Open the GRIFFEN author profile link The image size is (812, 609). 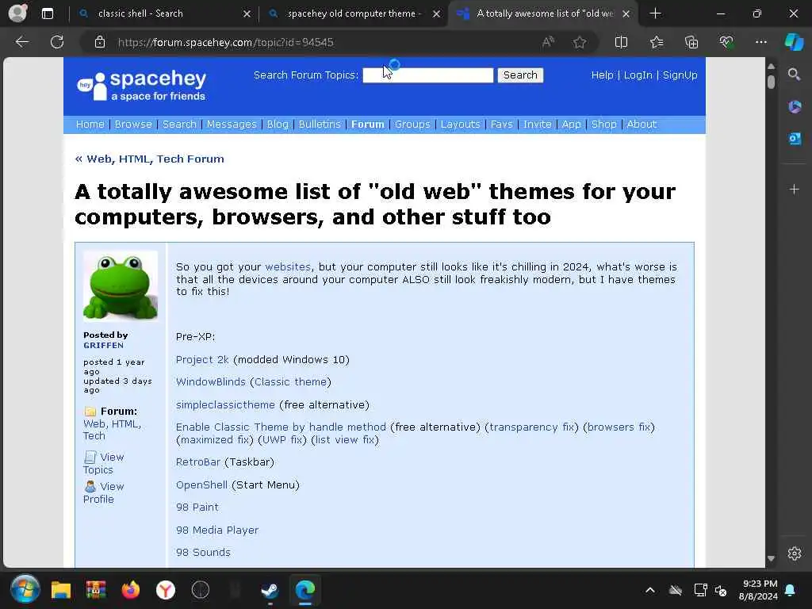pyautogui.click(x=104, y=346)
